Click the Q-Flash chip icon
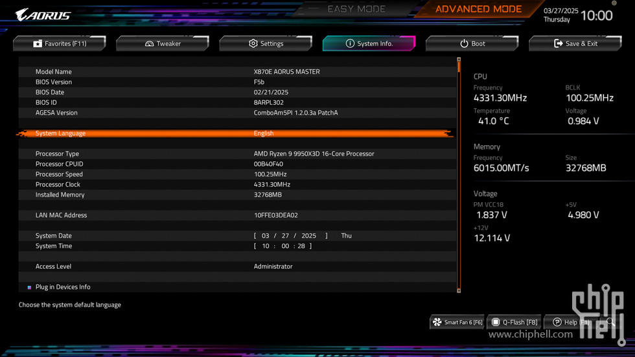635x357 pixels. click(496, 322)
